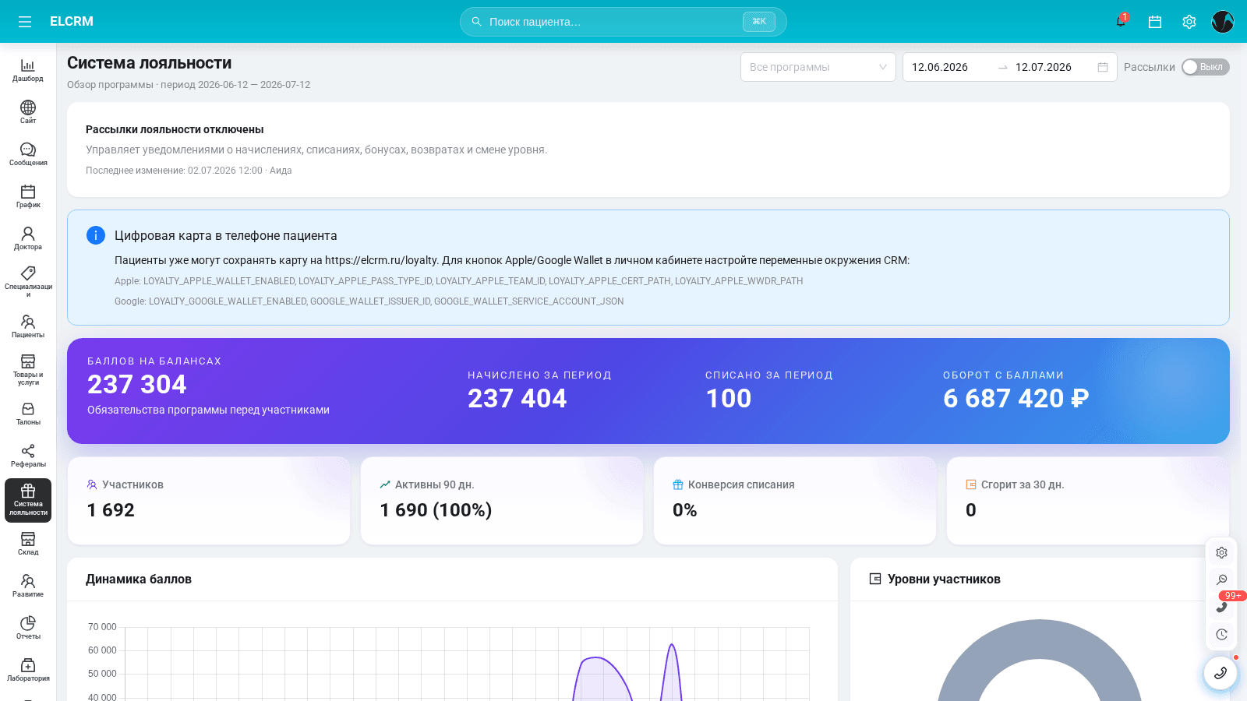Go to Дашборд in sidebar
The height and width of the screenshot is (701, 1247).
click(28, 70)
